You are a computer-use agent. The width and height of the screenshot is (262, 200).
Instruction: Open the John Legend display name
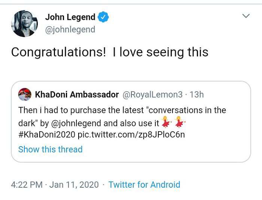pos(70,17)
